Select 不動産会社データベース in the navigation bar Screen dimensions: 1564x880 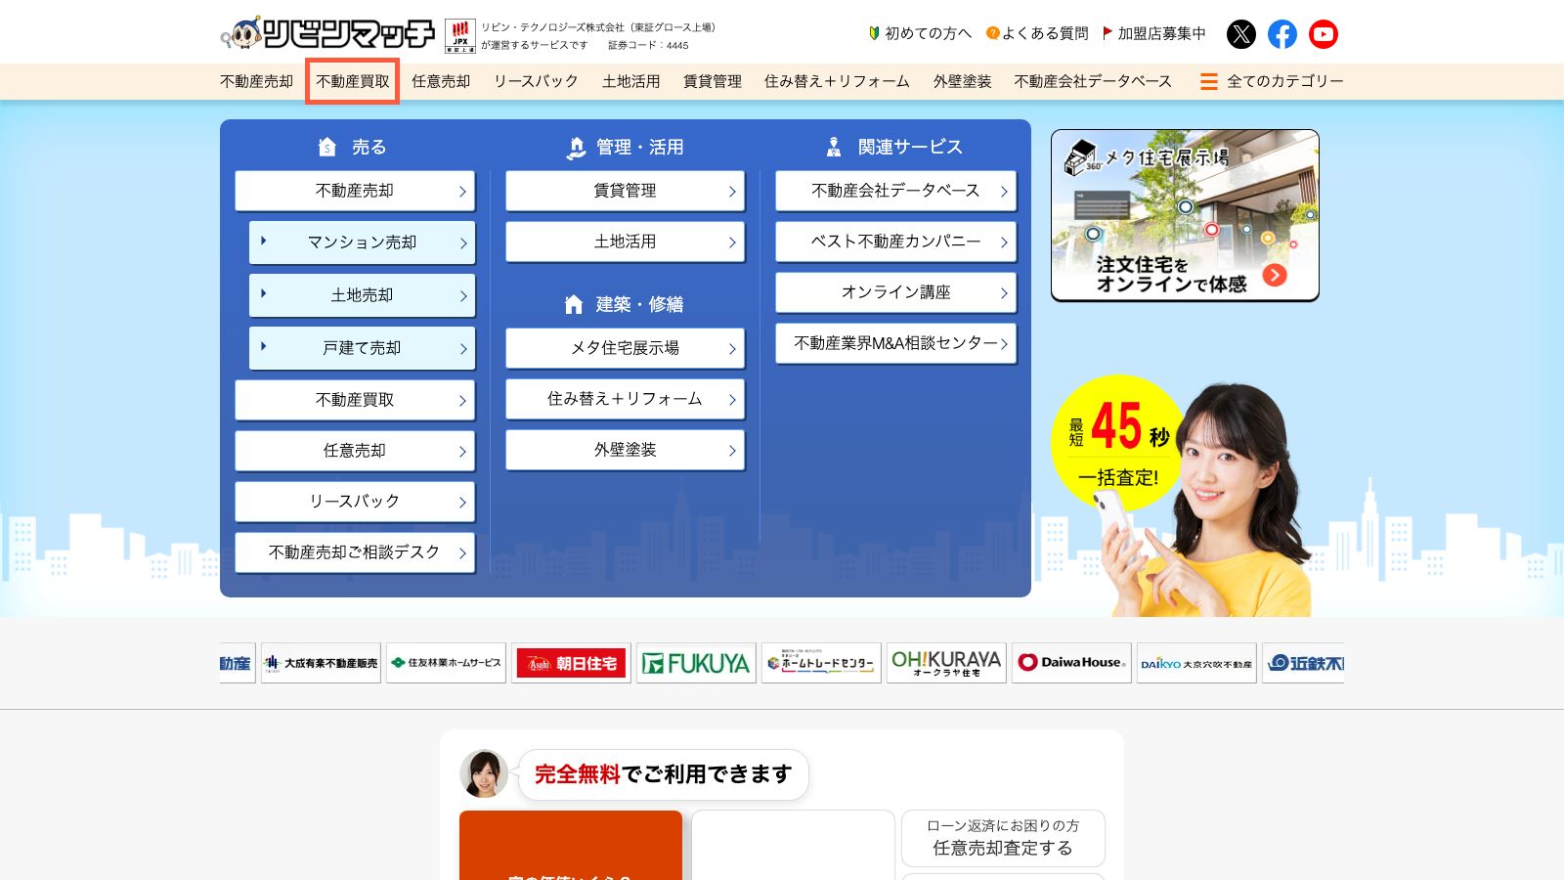tap(1093, 81)
